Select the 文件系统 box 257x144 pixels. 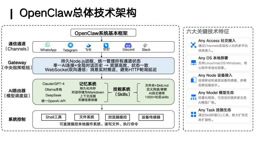[87, 117]
